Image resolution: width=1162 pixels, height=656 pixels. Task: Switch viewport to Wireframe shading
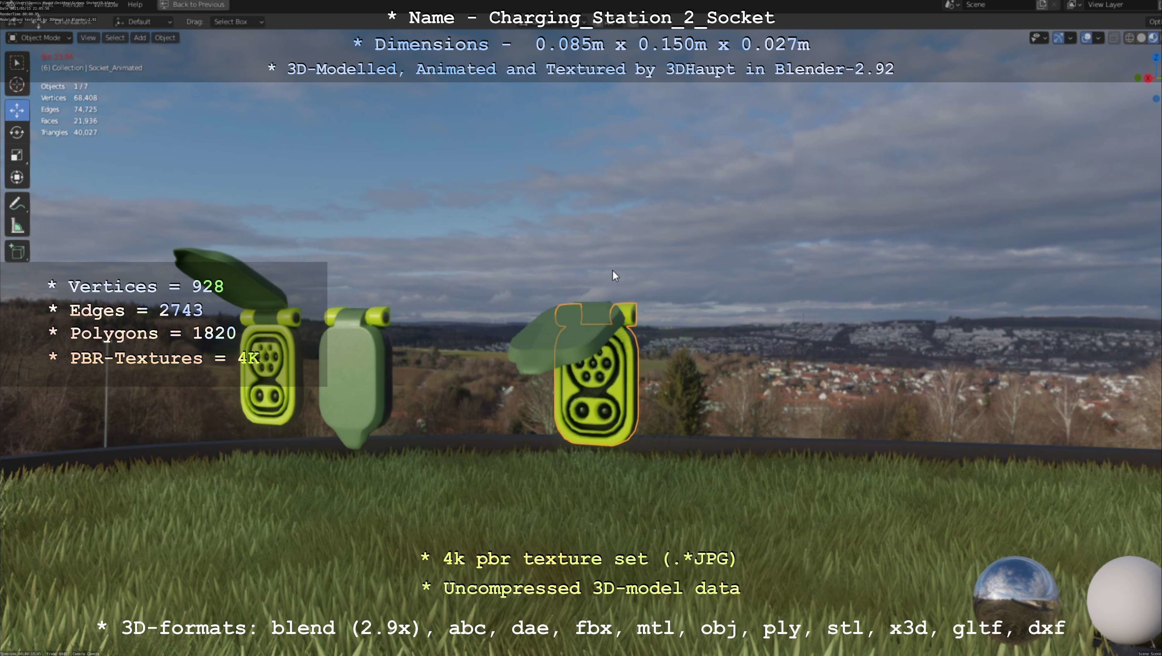pyautogui.click(x=1129, y=38)
